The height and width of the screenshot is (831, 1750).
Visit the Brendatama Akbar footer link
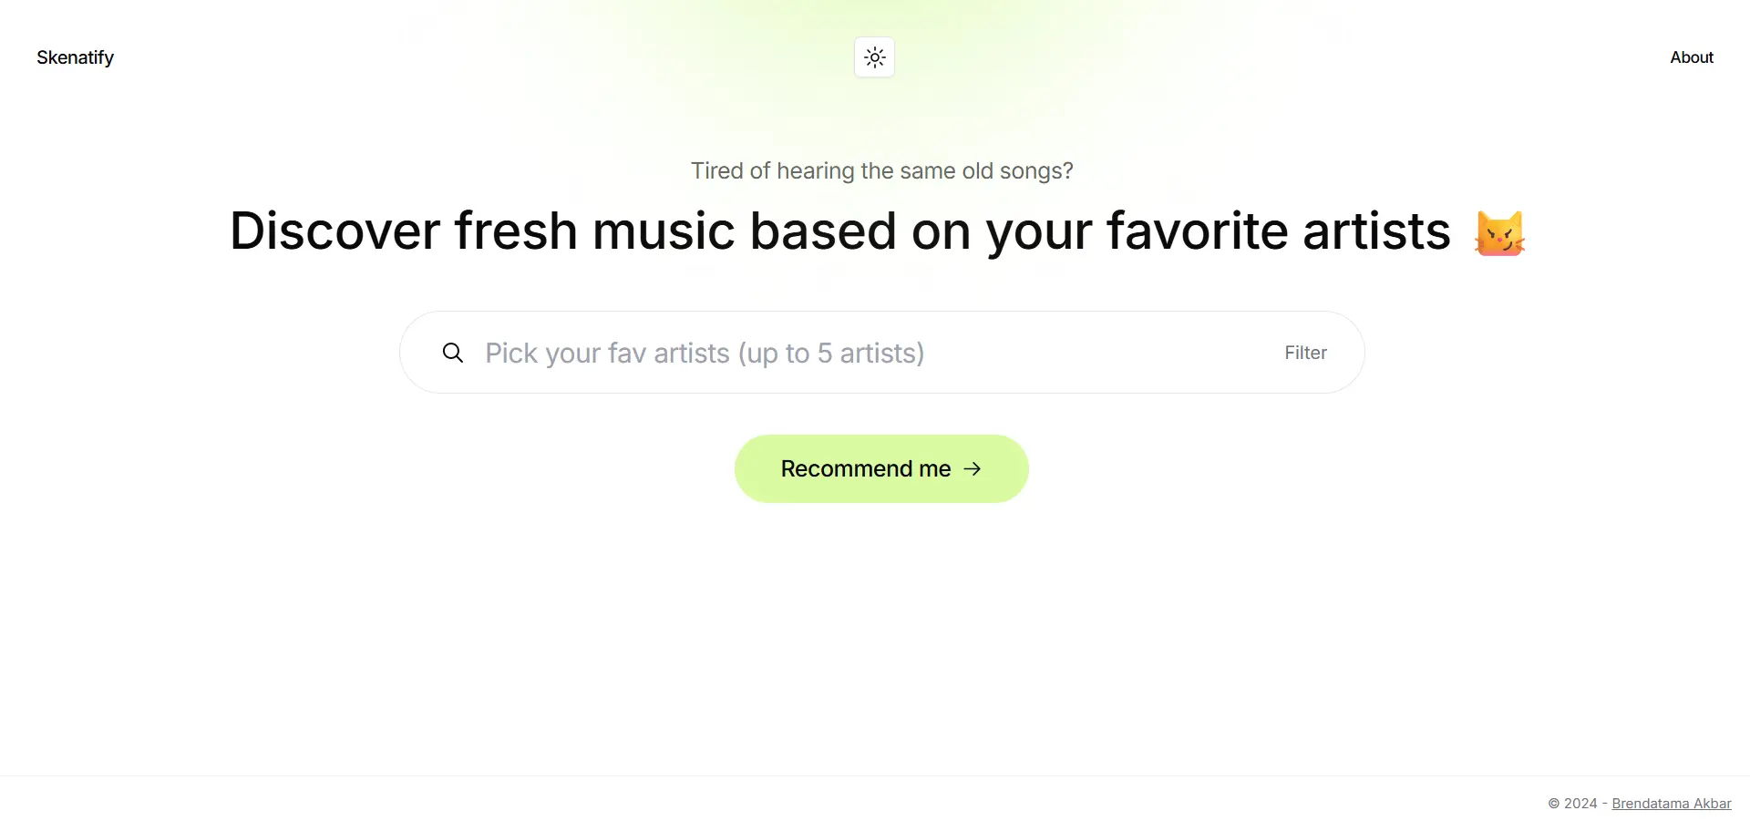pos(1672,804)
